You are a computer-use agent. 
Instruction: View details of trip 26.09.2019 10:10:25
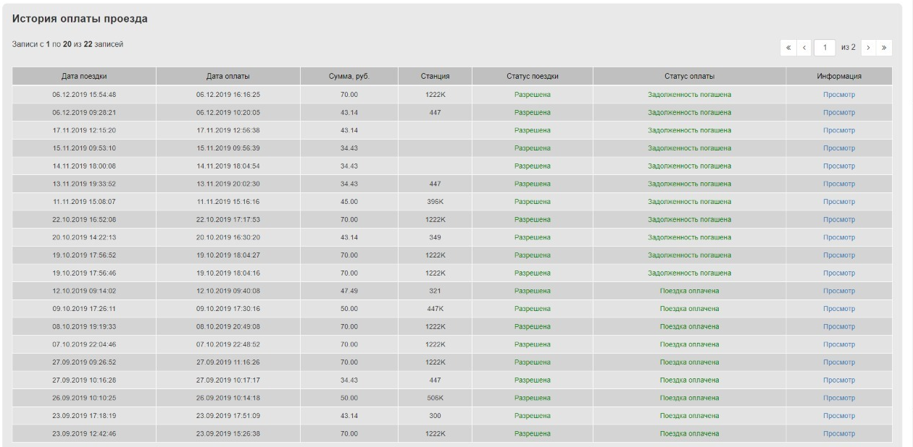(x=839, y=398)
